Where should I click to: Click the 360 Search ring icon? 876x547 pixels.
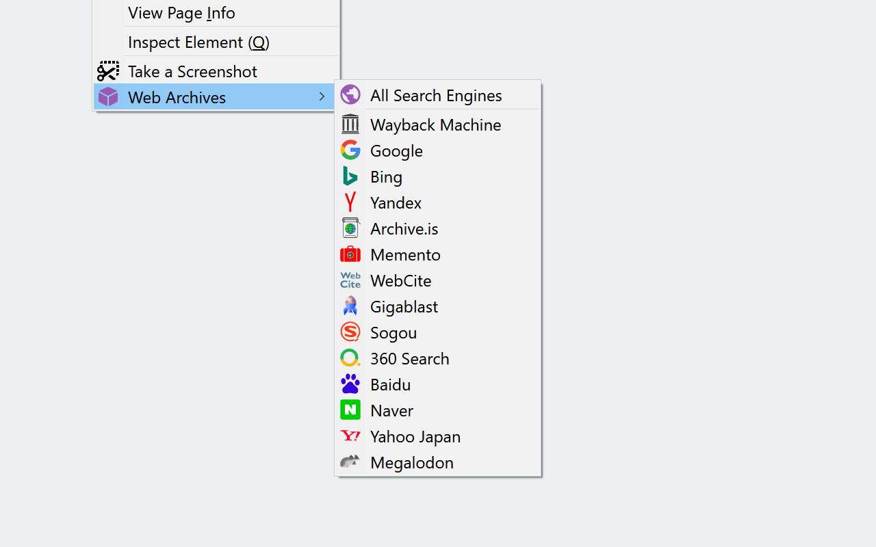[x=350, y=358]
